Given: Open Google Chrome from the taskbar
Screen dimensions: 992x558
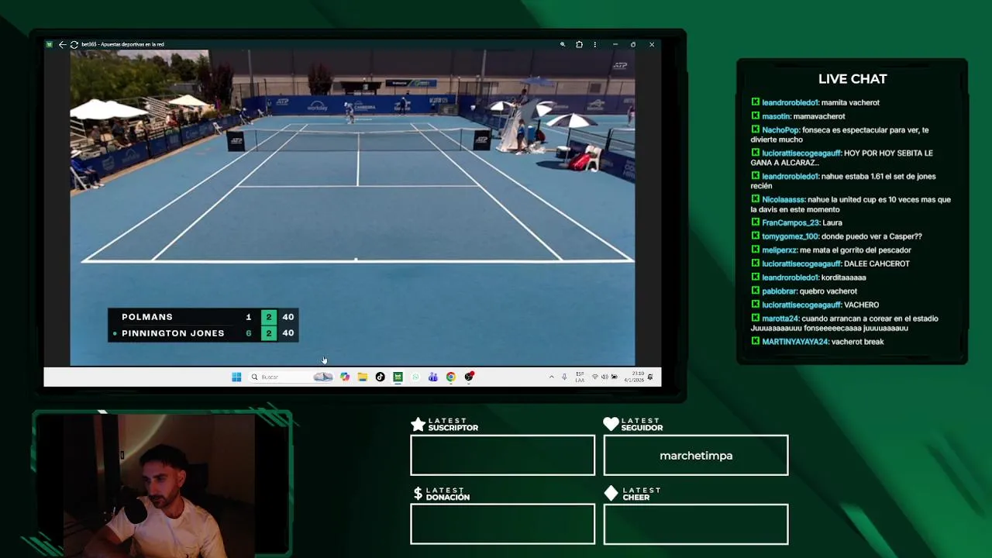Looking at the screenshot, I should click(x=451, y=377).
